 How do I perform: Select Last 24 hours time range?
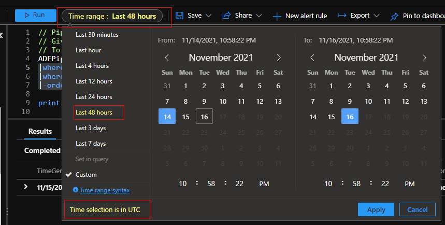[x=94, y=97]
